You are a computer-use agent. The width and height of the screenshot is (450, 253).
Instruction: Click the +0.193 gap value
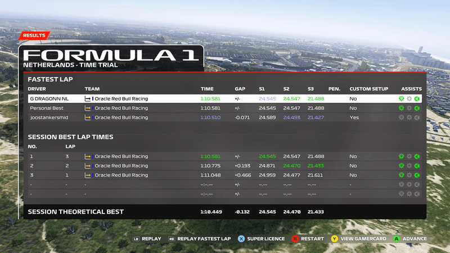click(x=242, y=166)
